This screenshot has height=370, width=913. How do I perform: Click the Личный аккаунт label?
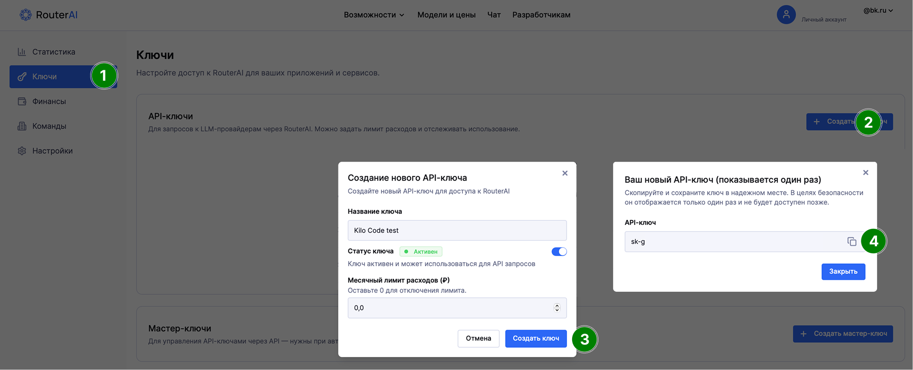point(824,19)
